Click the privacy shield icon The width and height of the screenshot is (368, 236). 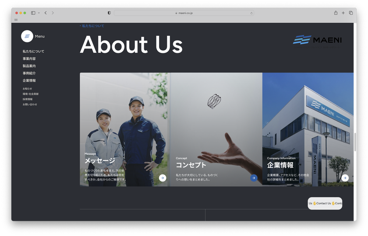tap(109, 13)
